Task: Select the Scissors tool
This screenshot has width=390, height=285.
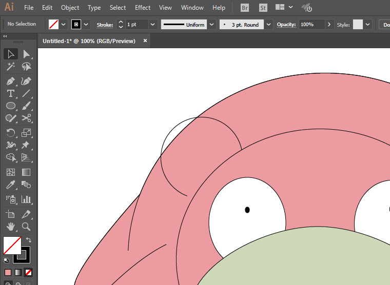Action: coord(26,118)
